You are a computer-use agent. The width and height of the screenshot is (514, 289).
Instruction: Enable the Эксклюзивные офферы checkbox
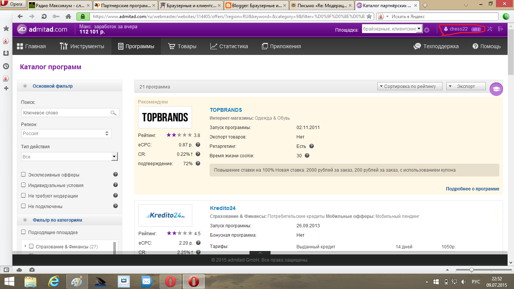click(23, 175)
